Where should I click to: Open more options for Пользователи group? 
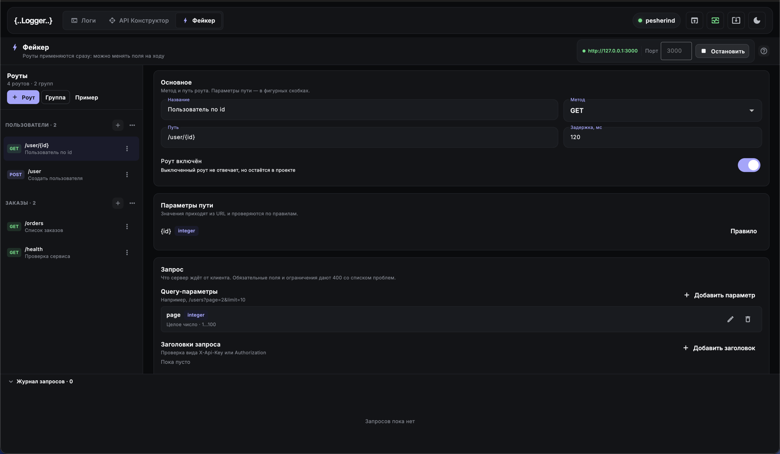pyautogui.click(x=132, y=125)
